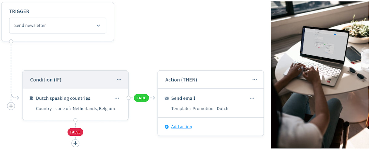This screenshot has height=150, width=370.
Task: Click the chevron arrow in the trigger selector
Action: pyautogui.click(x=98, y=26)
